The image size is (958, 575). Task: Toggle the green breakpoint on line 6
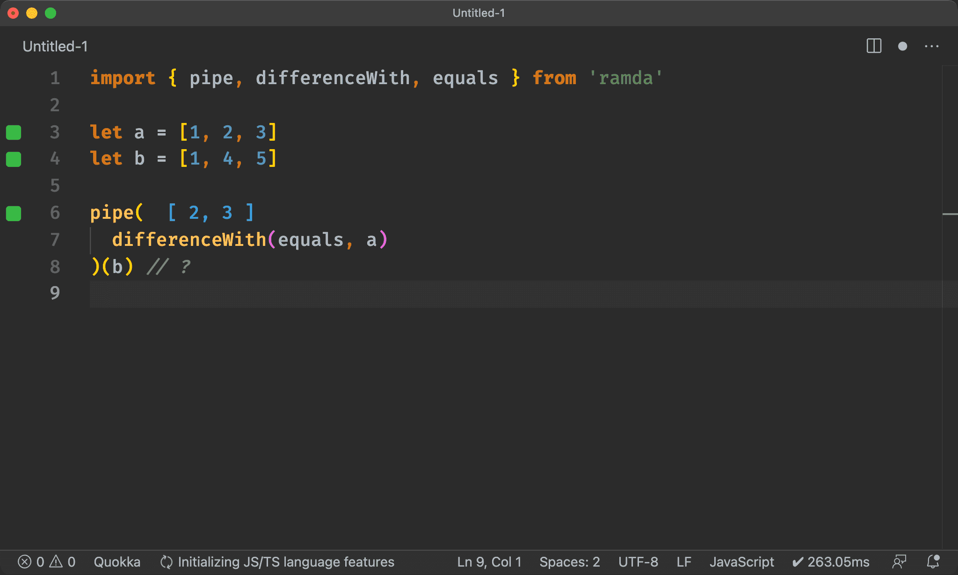15,212
